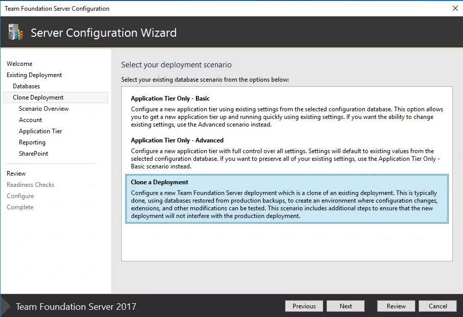Screen dimensions: 463x317
Task: Select the Complete step in sidebar
Action: coord(20,207)
